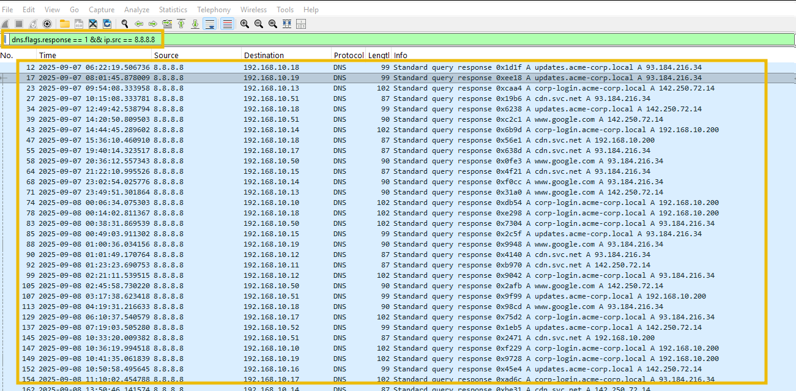This screenshot has width=796, height=391.
Task: Zoom in on the packet list
Action: [x=245, y=24]
